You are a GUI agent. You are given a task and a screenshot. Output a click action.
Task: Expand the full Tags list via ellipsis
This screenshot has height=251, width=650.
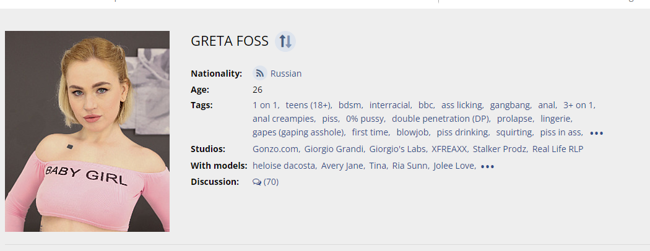pos(596,133)
